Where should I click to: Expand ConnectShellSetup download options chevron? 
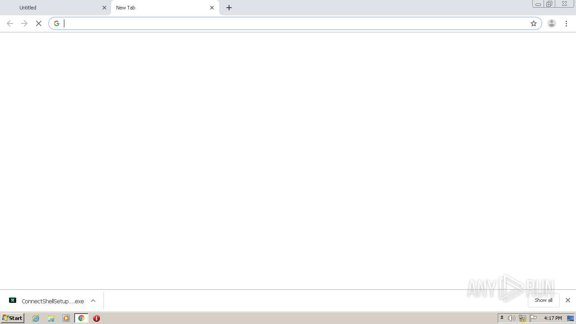pos(93,301)
